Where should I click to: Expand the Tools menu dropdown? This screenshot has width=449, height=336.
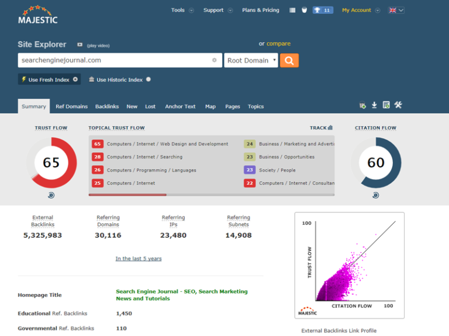point(191,10)
